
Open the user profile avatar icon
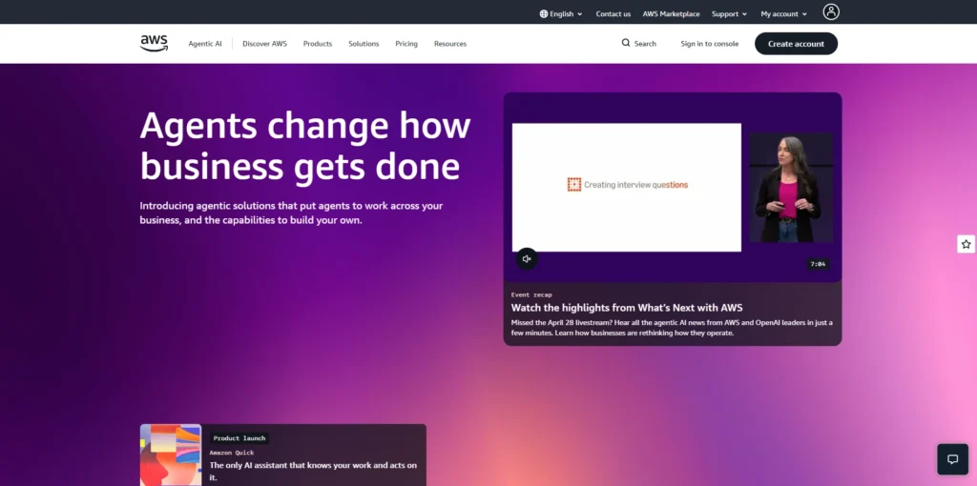(831, 11)
